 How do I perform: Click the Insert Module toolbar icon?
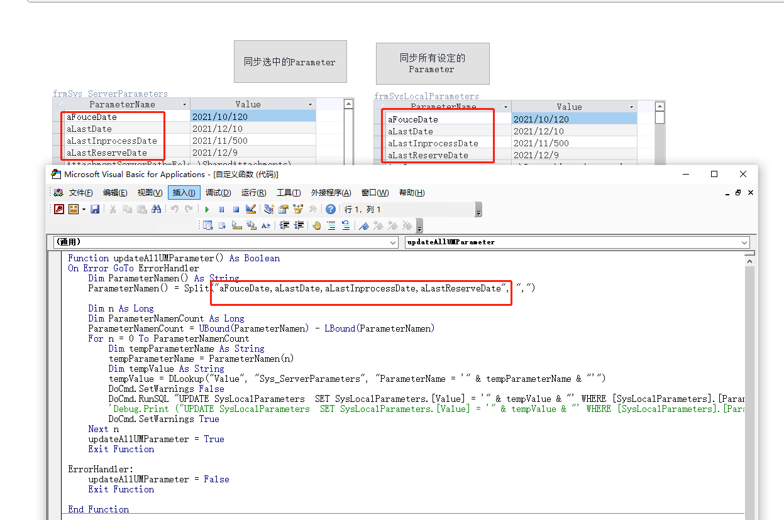[74, 209]
